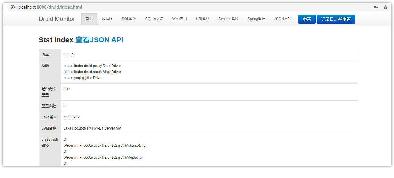
Task: Select com.alibaba.druid.proxy.DruidDriver text
Action: [92, 66]
